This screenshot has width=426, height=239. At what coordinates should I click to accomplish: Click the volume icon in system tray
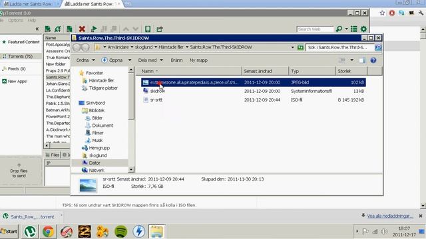click(384, 232)
